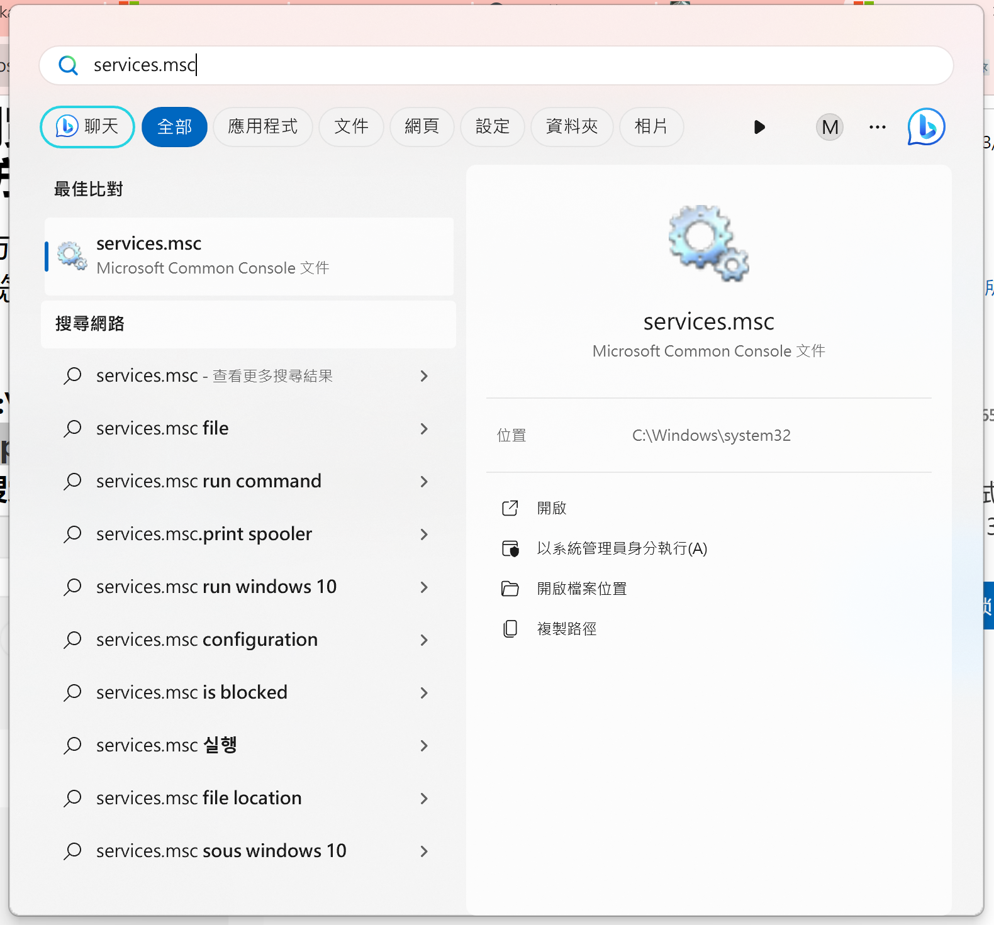Click the services.msc title in preview pane

tap(708, 322)
